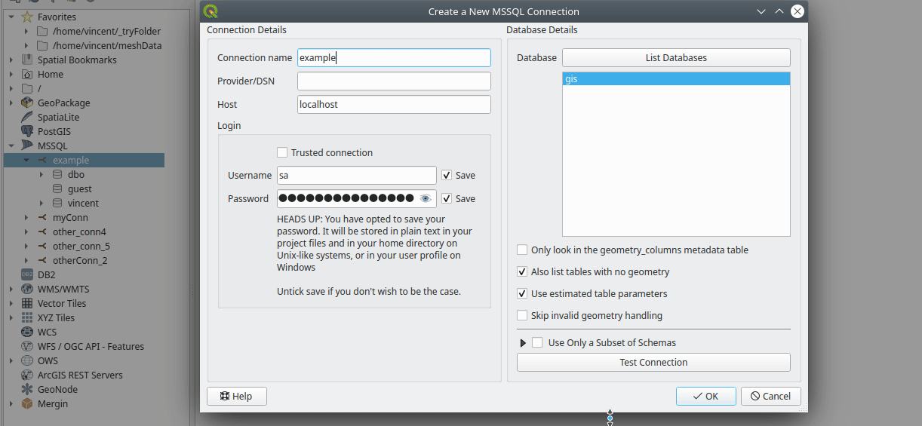Click the PostGIS elephant icon
The width and height of the screenshot is (922, 426).
pyautogui.click(x=27, y=131)
